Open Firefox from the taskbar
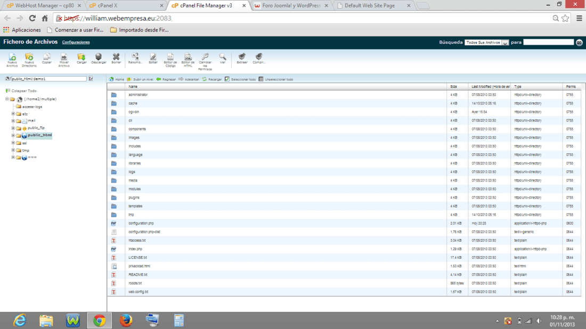The image size is (586, 329). [126, 320]
